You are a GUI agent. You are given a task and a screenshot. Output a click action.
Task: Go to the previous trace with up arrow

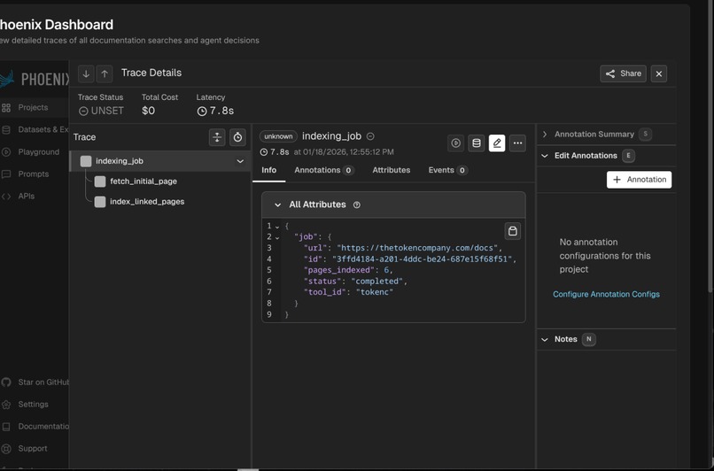(x=105, y=73)
